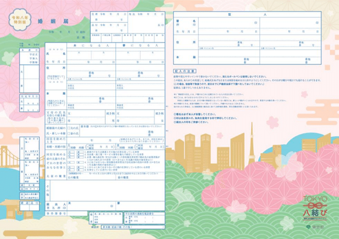Click the TOKYO 八結び logo

tap(315, 208)
